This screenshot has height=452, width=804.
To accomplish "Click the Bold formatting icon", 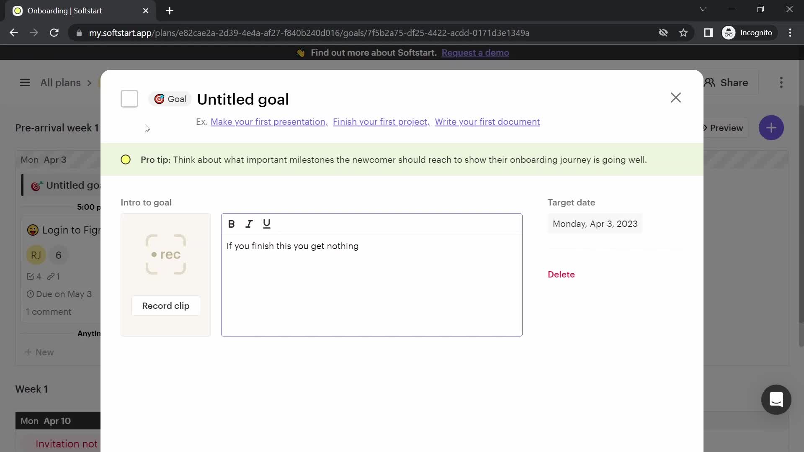I will (232, 223).
